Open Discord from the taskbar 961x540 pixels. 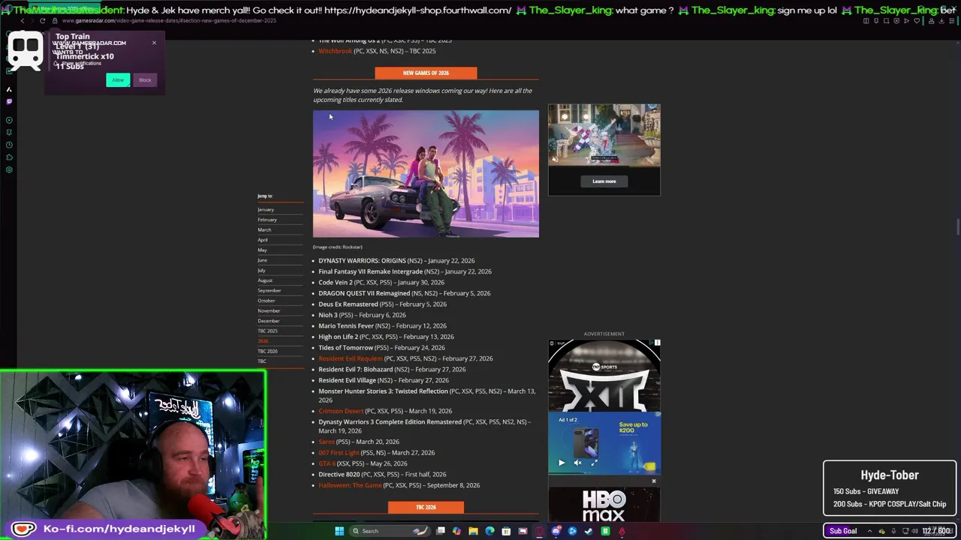tap(556, 531)
